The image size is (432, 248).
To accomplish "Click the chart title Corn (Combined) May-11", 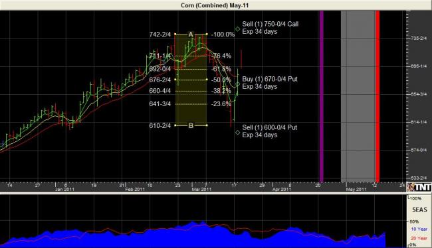I will [x=215, y=5].
